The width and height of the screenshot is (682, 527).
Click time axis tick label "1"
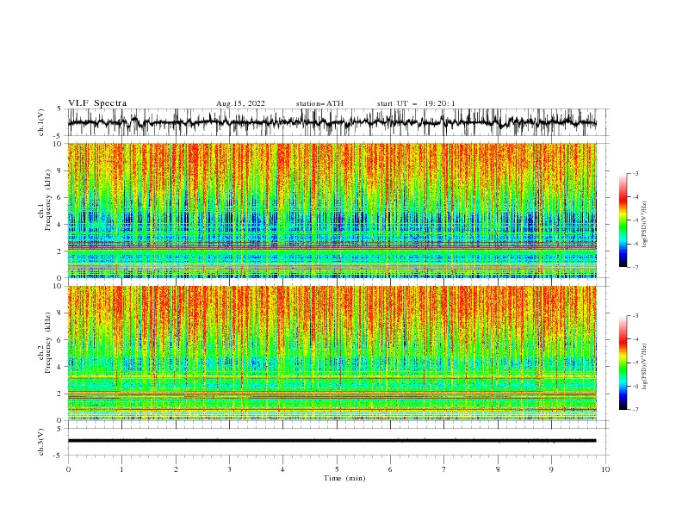121,469
